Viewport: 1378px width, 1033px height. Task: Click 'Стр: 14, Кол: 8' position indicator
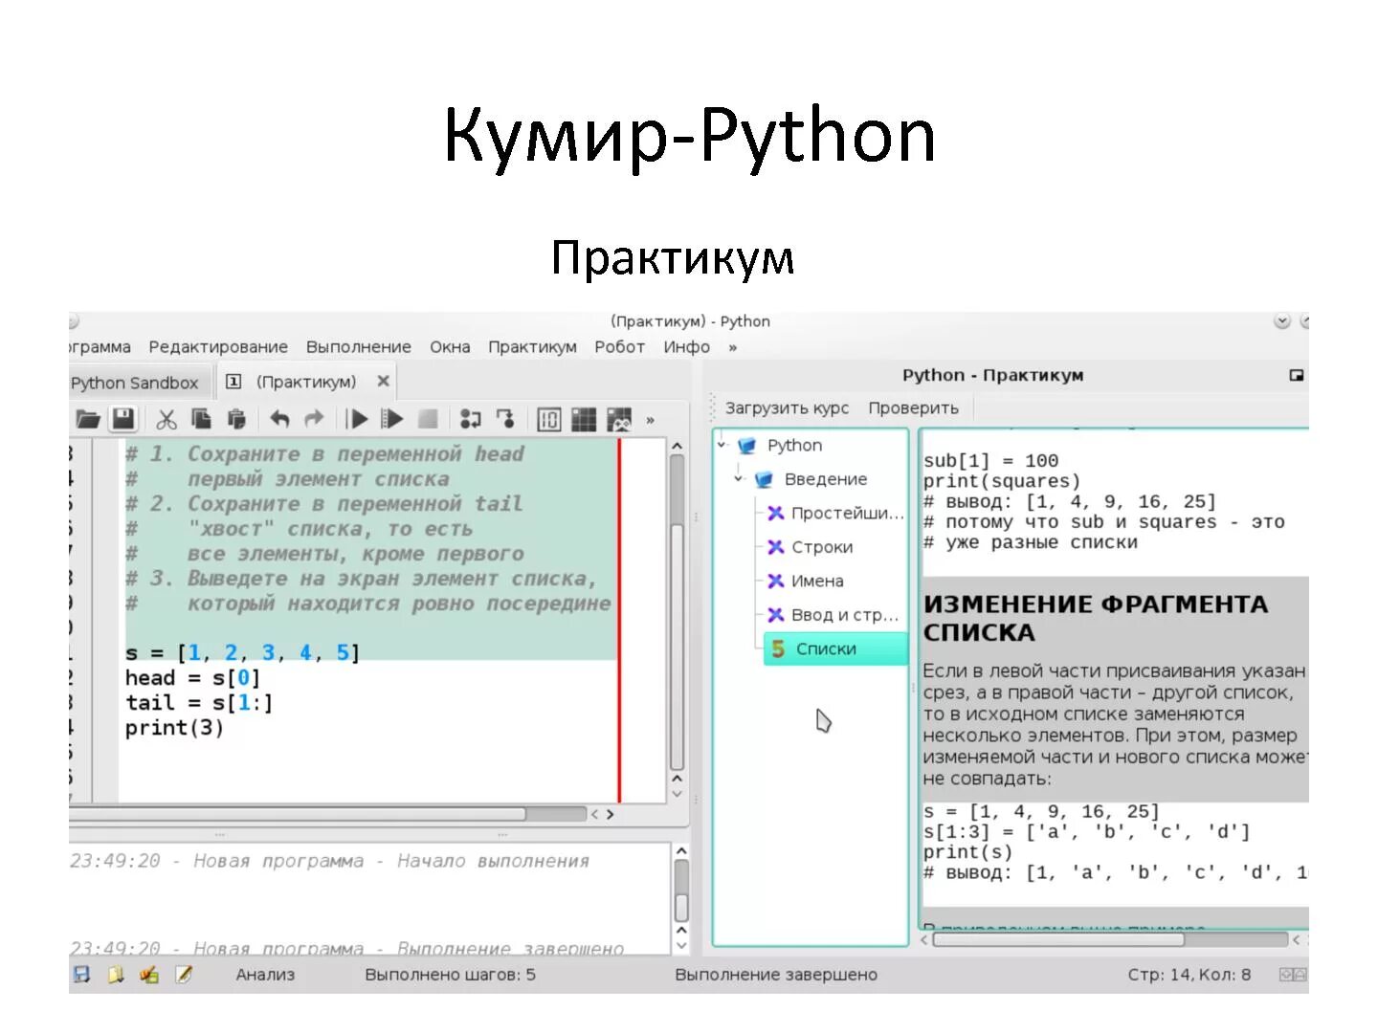1189,975
